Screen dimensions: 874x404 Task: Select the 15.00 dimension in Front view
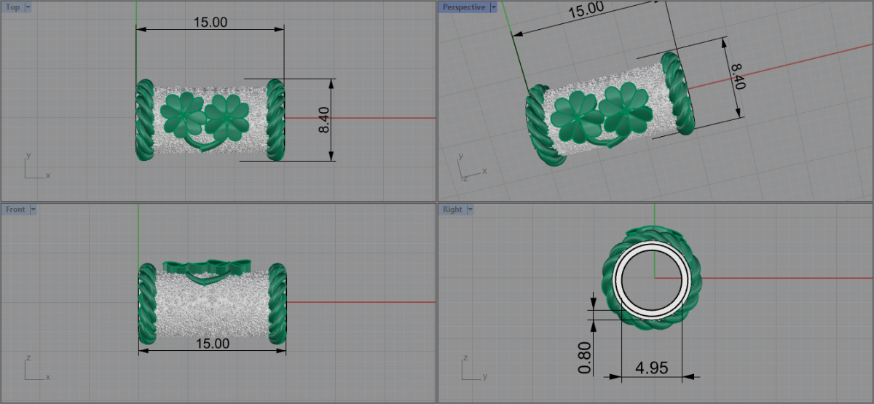[212, 343]
